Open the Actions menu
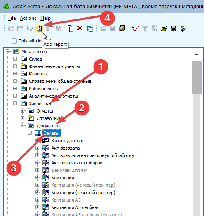204x216 pixels. [28, 18]
